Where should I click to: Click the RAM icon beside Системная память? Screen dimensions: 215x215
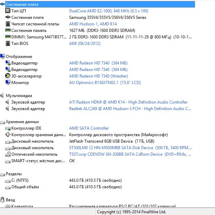[8, 30]
